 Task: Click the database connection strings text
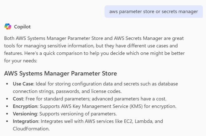tap(32, 91)
